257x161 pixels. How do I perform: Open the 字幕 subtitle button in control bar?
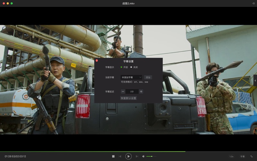coord(243,156)
